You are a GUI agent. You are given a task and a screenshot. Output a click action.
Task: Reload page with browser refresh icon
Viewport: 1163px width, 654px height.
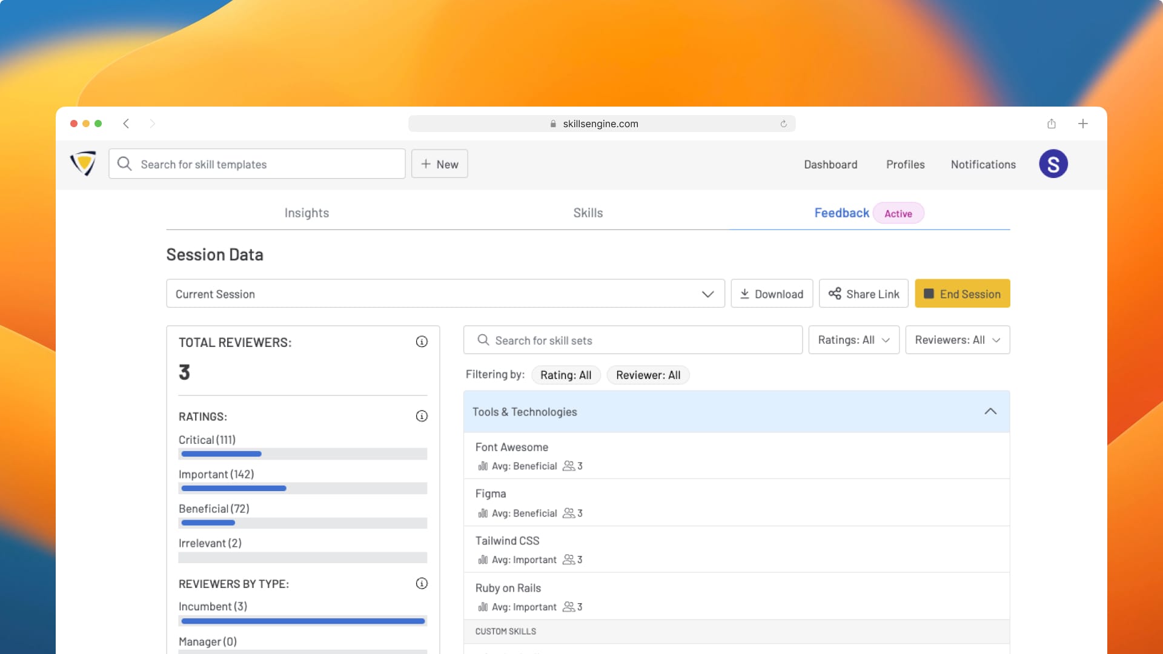pos(783,124)
